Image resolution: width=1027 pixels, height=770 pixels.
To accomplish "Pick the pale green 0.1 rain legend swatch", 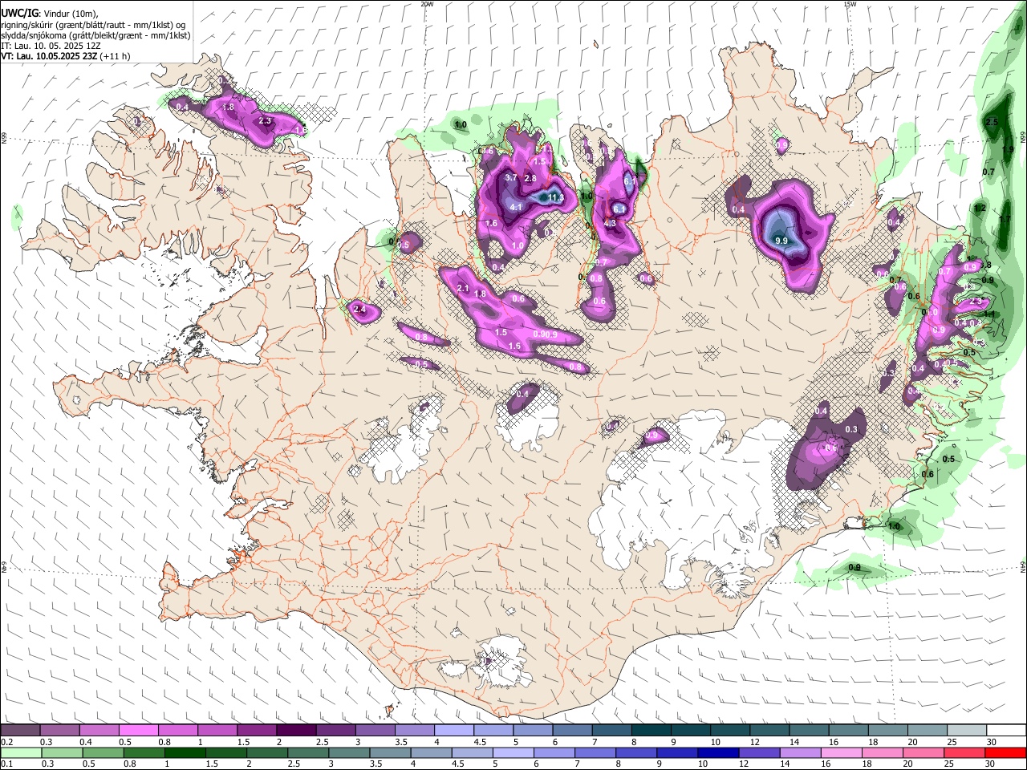I will click(21, 752).
